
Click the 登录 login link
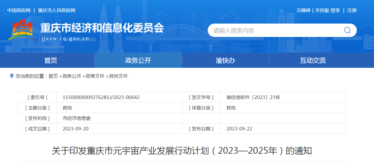[x=335, y=10]
